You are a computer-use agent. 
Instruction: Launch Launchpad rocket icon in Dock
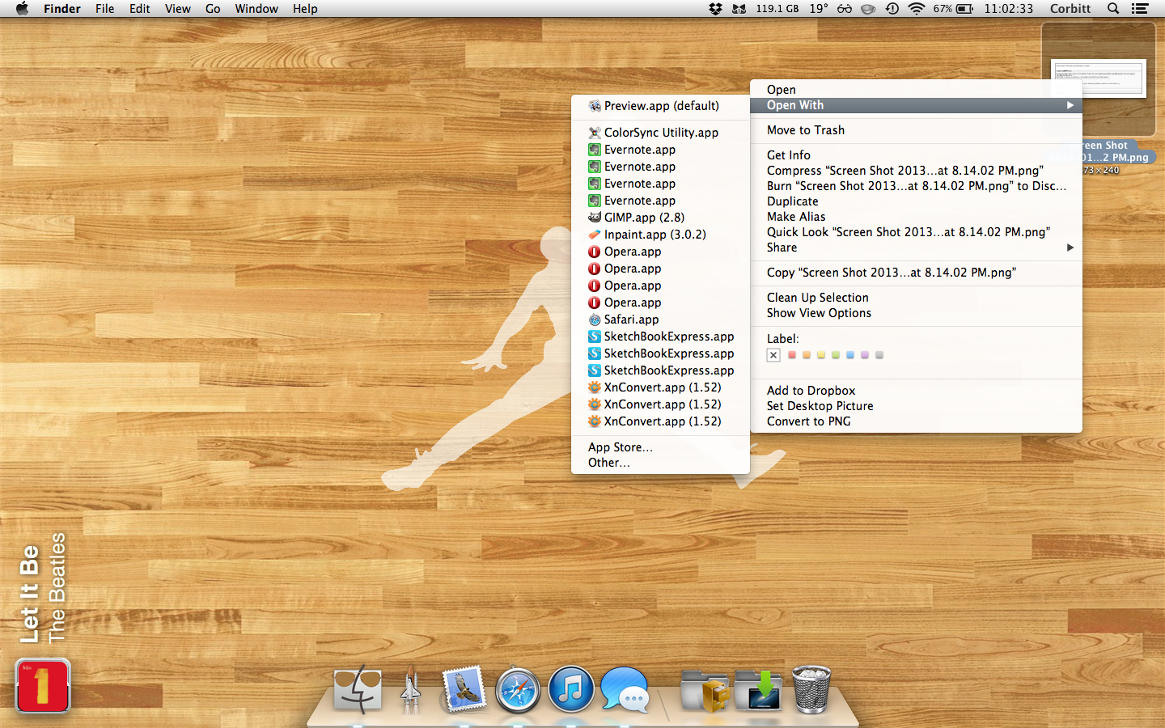click(x=411, y=690)
